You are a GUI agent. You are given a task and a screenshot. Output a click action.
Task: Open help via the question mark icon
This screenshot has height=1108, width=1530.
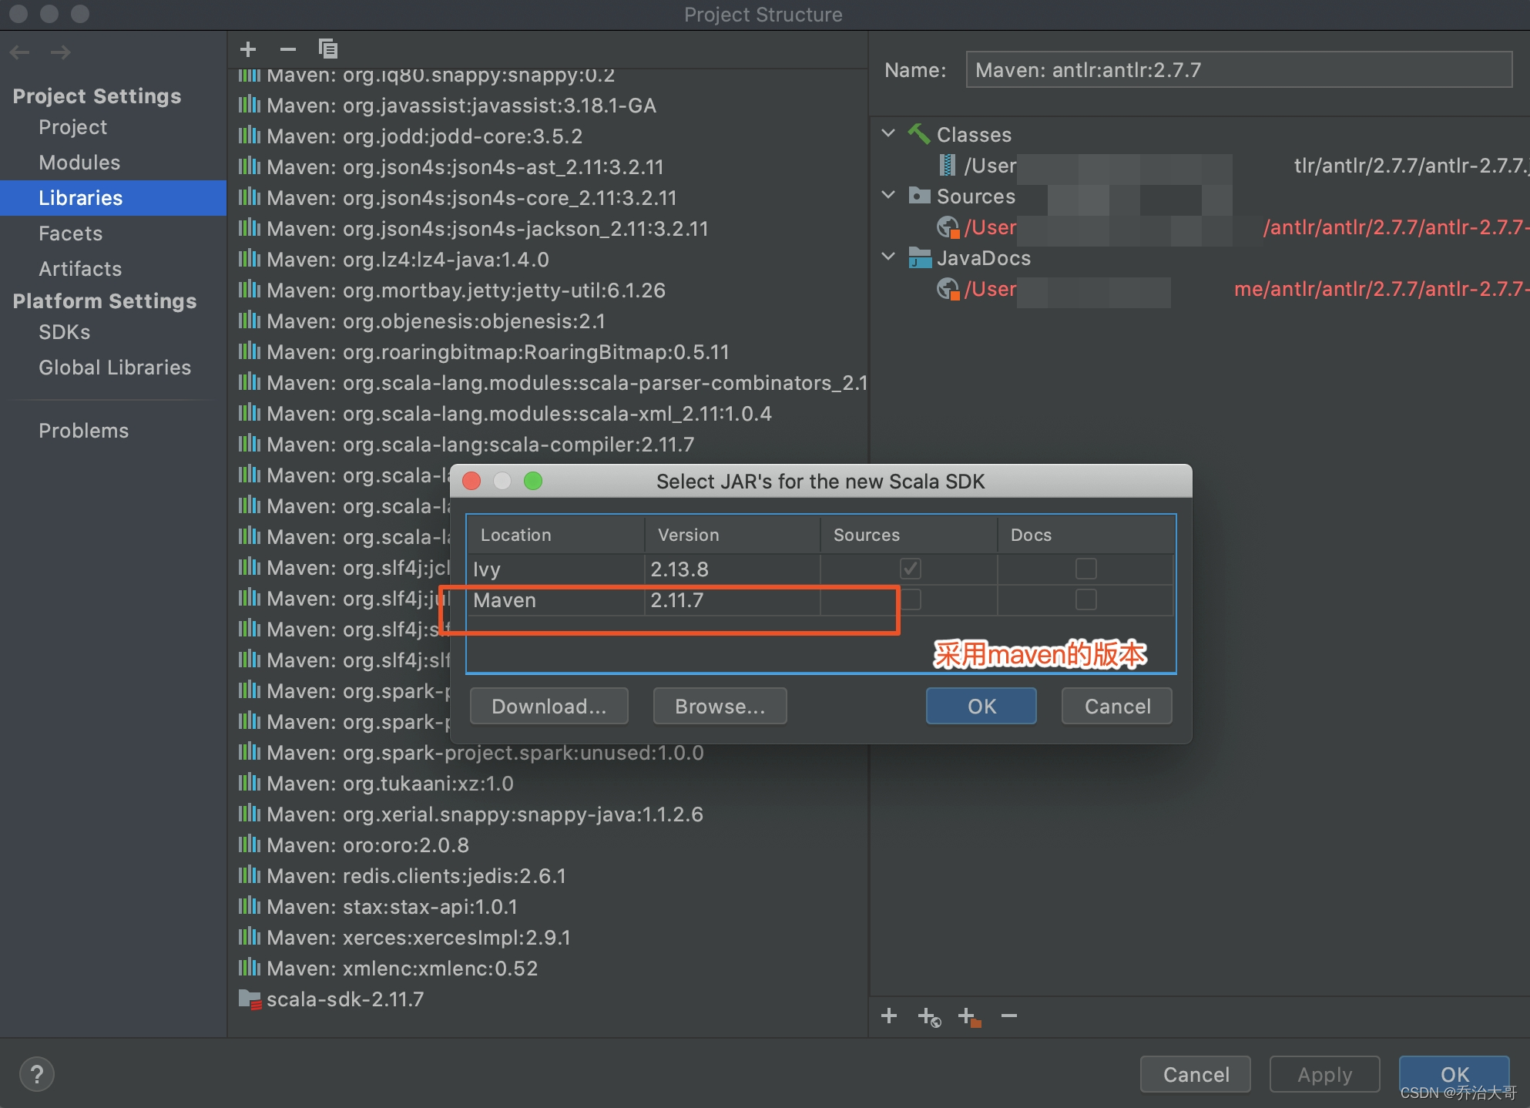[36, 1073]
